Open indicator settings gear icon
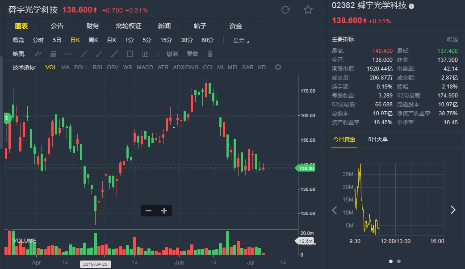Viewport: 465px width, 269px height. click(278, 67)
